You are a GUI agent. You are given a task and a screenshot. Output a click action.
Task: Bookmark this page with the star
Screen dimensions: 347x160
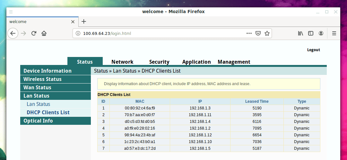coord(267,33)
